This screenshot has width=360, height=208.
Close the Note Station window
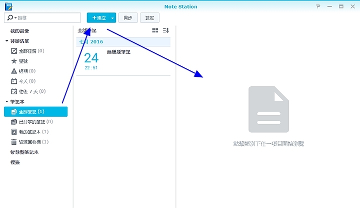(352, 6)
